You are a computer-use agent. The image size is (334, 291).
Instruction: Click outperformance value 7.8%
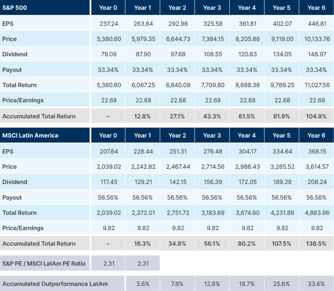177,284
